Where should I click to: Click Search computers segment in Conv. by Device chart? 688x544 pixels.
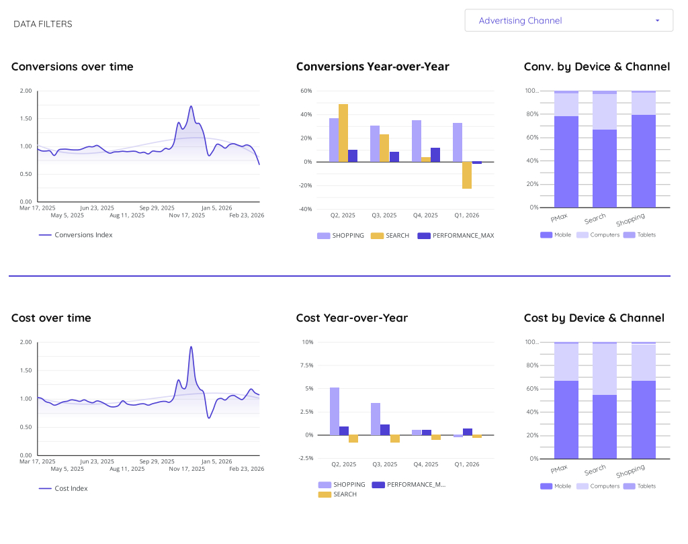605,112
